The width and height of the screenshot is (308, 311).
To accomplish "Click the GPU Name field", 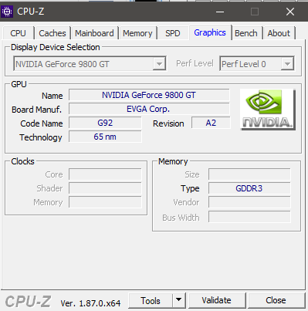I will tap(149, 95).
